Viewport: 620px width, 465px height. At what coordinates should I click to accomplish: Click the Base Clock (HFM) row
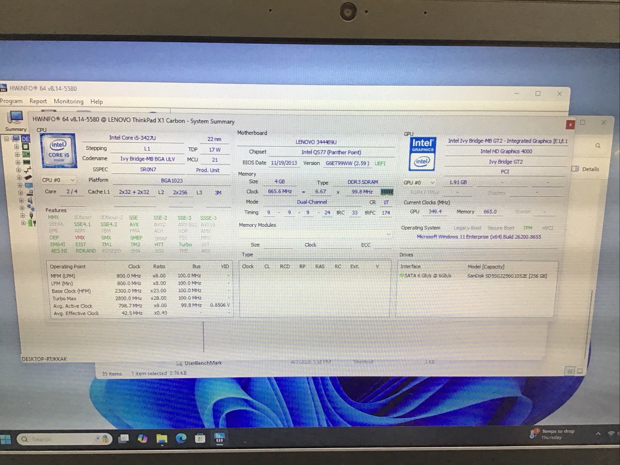[140, 290]
